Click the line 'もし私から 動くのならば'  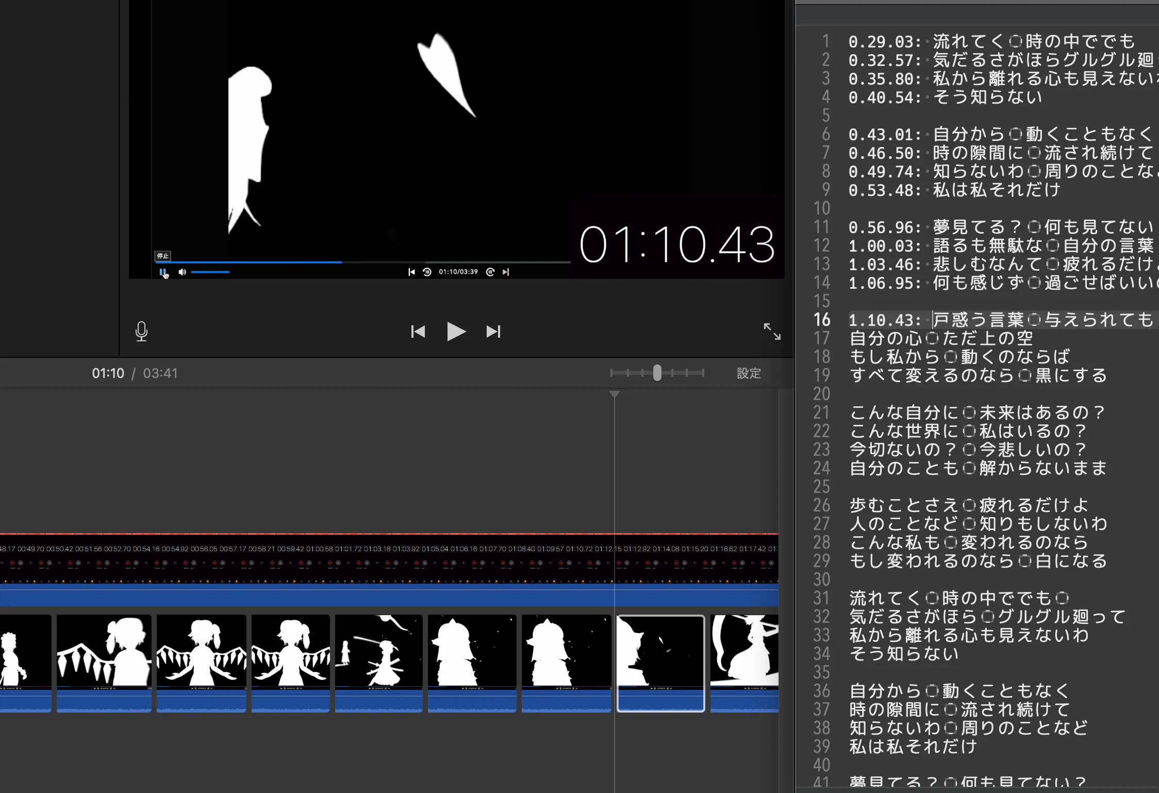[960, 357]
